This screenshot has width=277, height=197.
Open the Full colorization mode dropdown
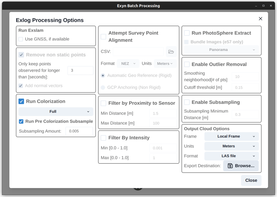[x=56, y=111]
